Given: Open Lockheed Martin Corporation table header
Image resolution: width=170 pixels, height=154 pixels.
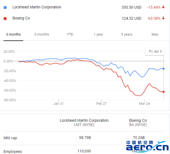Looking at the screenshot, I should click(x=84, y=120).
